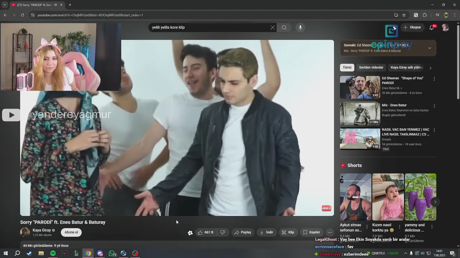Select the Tümü filter chip
460x258 pixels.
click(x=347, y=67)
